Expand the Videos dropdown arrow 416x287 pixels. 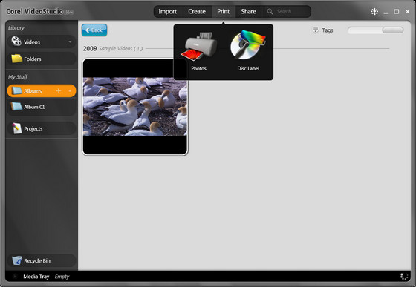(70, 42)
